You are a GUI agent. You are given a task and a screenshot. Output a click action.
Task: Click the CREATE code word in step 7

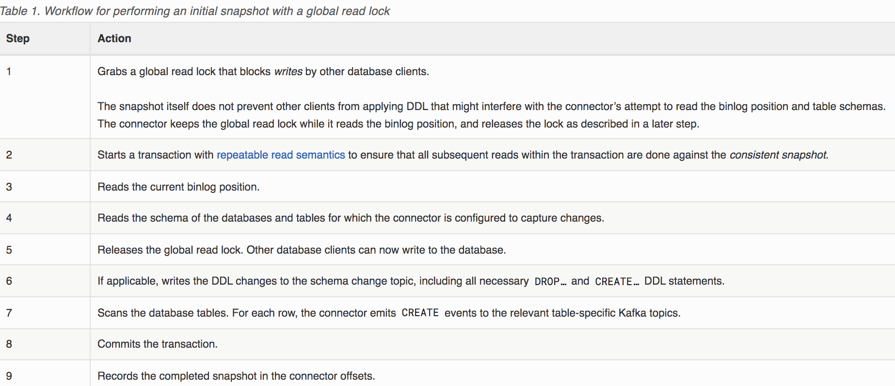coord(420,313)
